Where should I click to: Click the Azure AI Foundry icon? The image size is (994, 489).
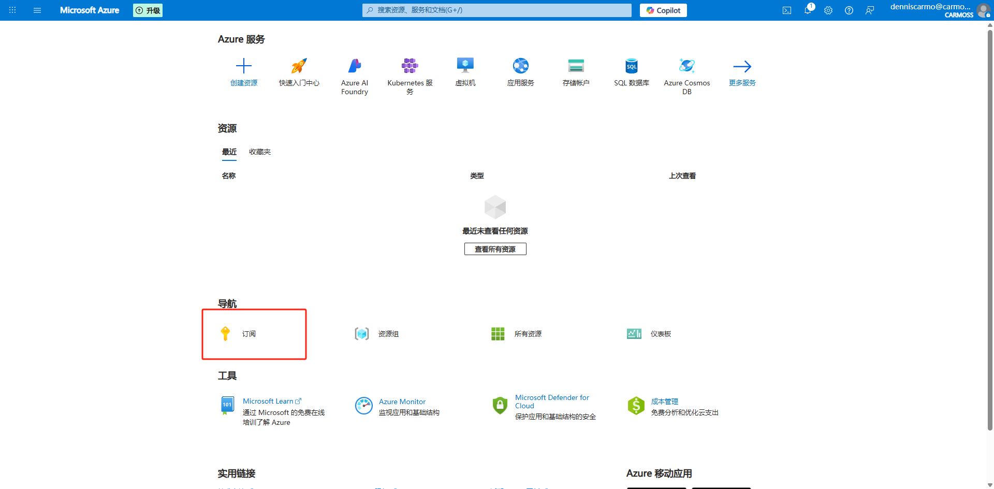(x=355, y=66)
